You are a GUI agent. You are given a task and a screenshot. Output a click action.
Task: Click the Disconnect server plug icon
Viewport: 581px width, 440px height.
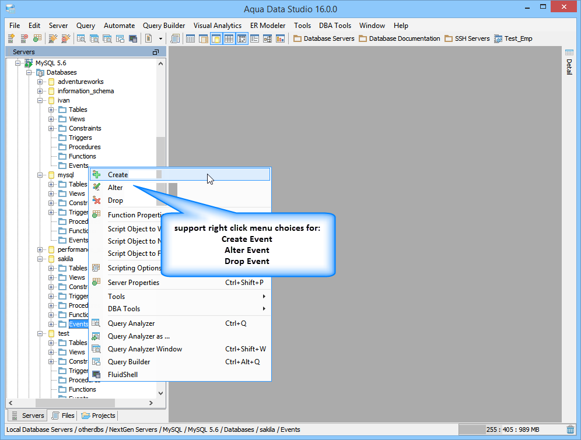[65, 38]
